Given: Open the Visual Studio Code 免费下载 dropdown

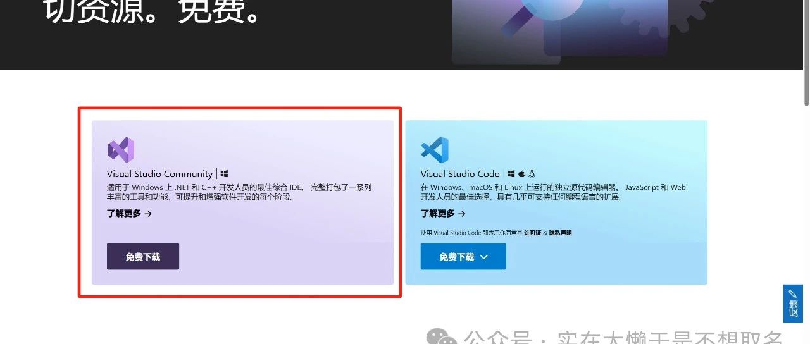Looking at the screenshot, I should [463, 257].
